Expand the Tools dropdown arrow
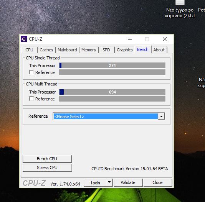 109,182
